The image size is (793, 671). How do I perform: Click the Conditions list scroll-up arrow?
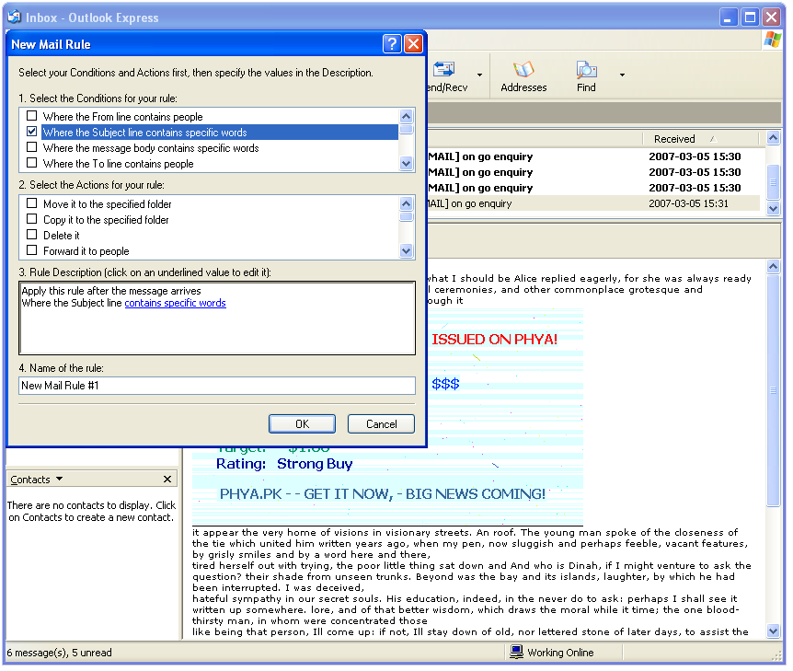tap(406, 116)
